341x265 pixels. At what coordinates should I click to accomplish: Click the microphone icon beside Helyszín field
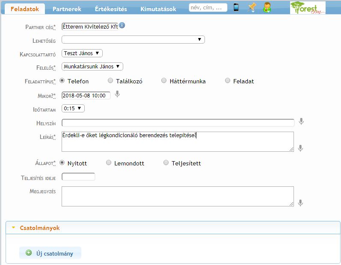pos(301,121)
